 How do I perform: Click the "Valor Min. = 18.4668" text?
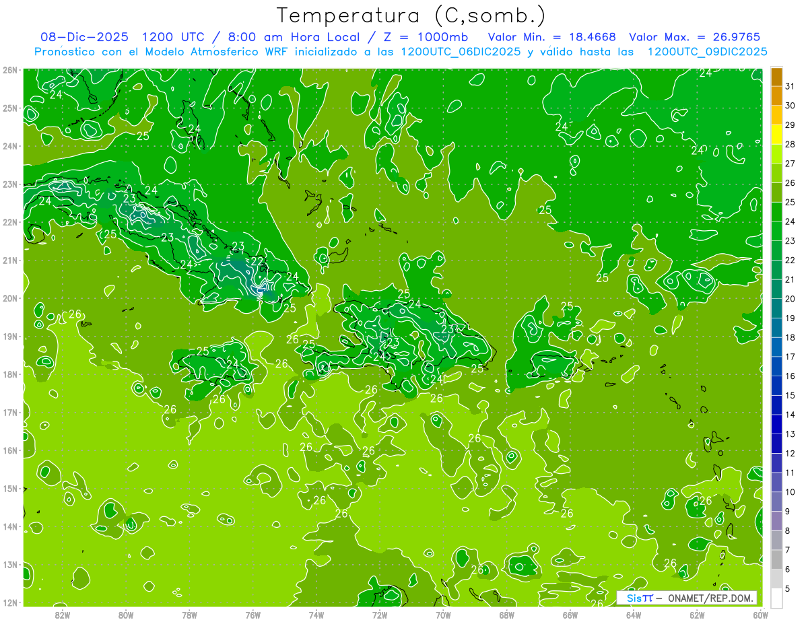(x=551, y=36)
